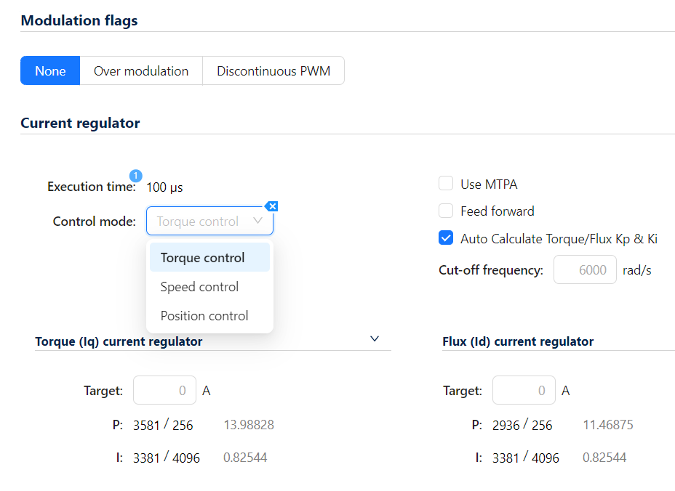The height and width of the screenshot is (491, 675).
Task: Tick the Feed forward checkbox
Action: click(447, 211)
